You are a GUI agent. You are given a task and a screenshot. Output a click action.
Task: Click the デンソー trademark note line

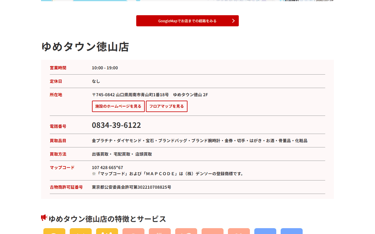point(168,174)
